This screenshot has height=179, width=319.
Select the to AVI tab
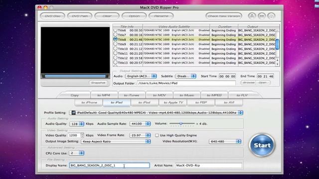tap(229, 102)
